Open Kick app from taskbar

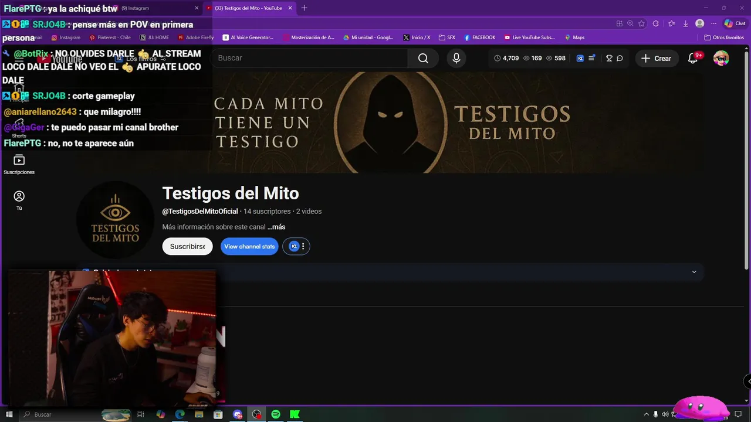point(295,414)
